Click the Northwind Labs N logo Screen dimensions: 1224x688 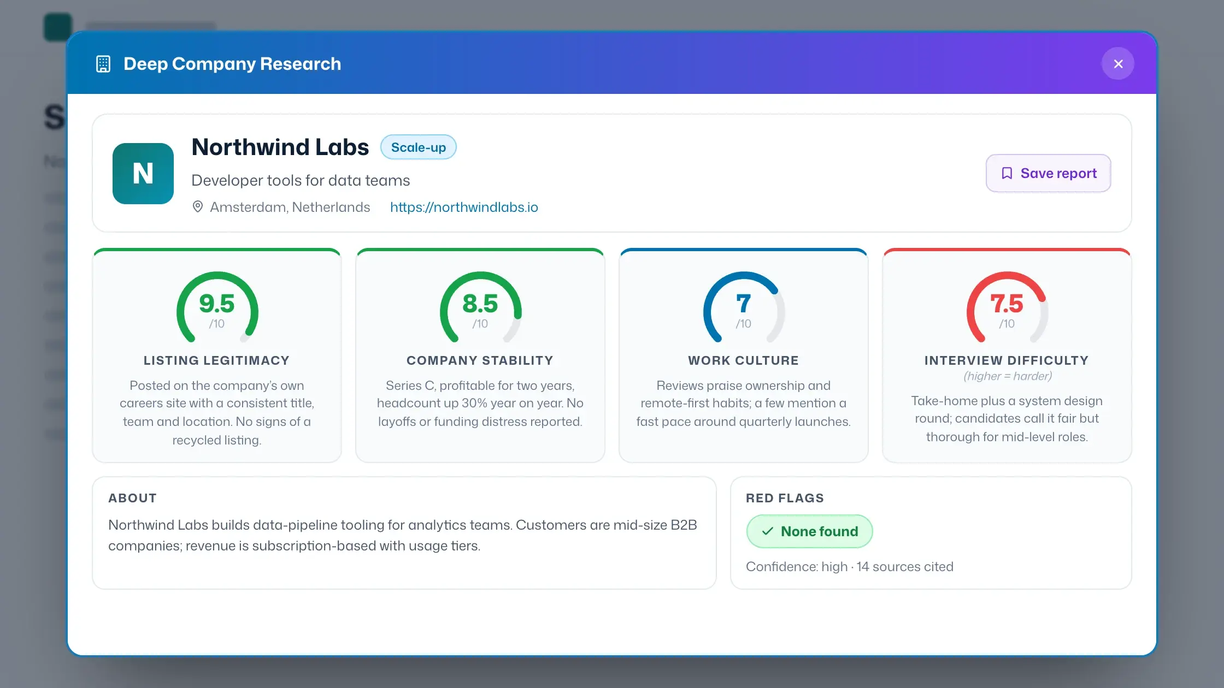[143, 174]
